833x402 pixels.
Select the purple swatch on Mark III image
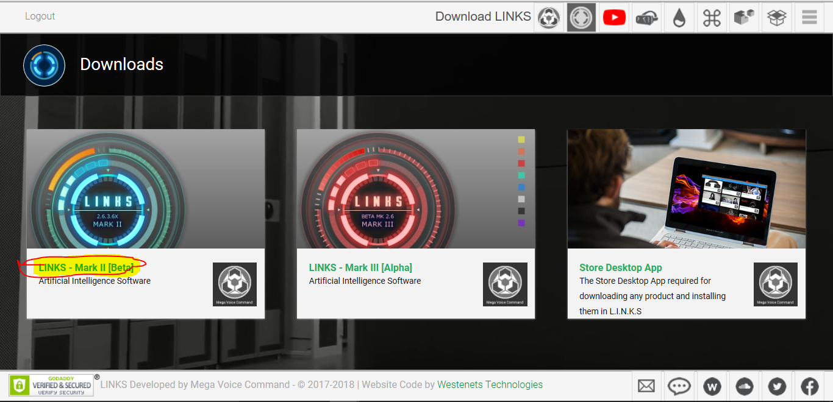point(521,223)
